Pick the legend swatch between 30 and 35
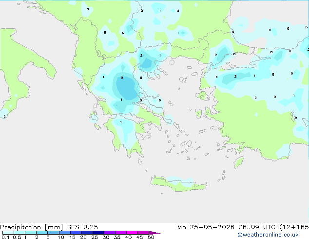This screenshot has width=309, height=239. click(110, 233)
